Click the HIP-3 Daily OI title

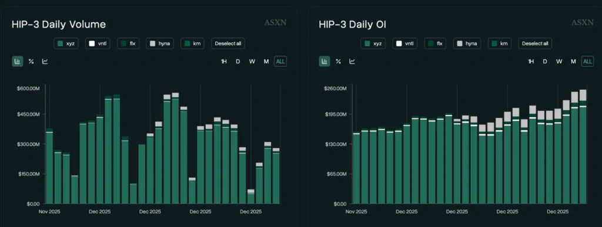pyautogui.click(x=353, y=25)
